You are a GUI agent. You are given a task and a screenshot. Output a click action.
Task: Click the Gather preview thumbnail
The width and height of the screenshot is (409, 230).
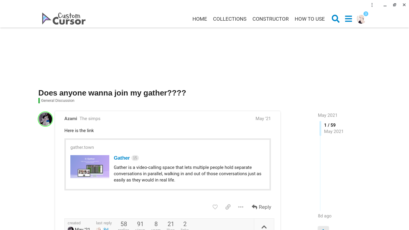pyautogui.click(x=90, y=167)
